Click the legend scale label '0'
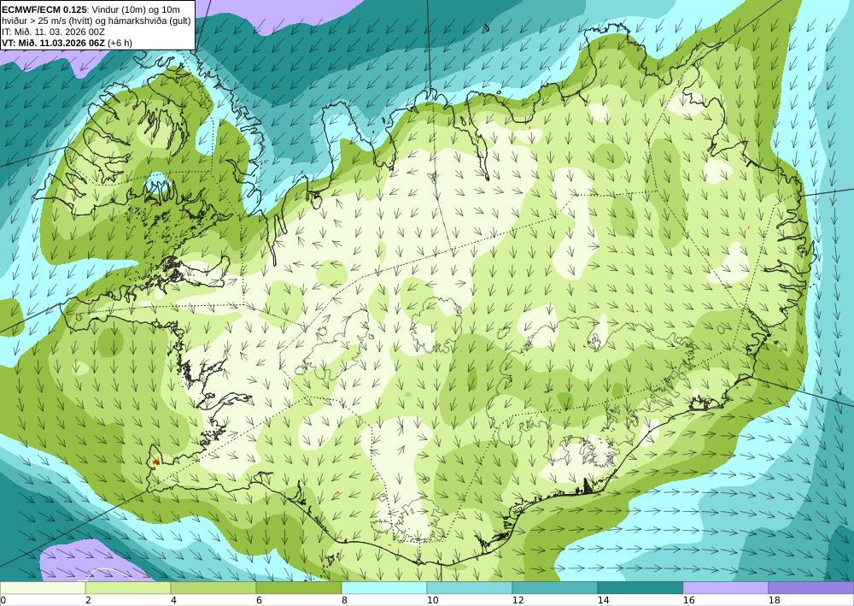 [x=3, y=600]
